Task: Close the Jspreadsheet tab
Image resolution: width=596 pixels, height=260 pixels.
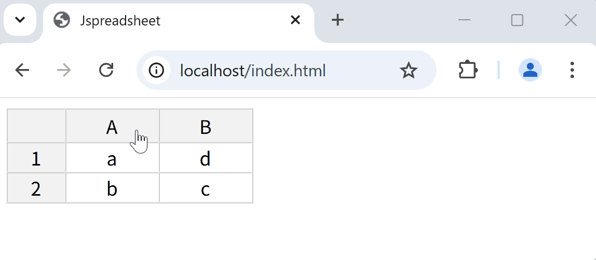Action: [295, 20]
